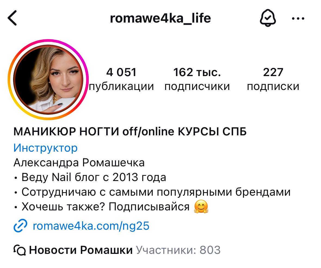The image size is (321, 268).
Task: Open the 227 подписки list
Action: point(273,79)
